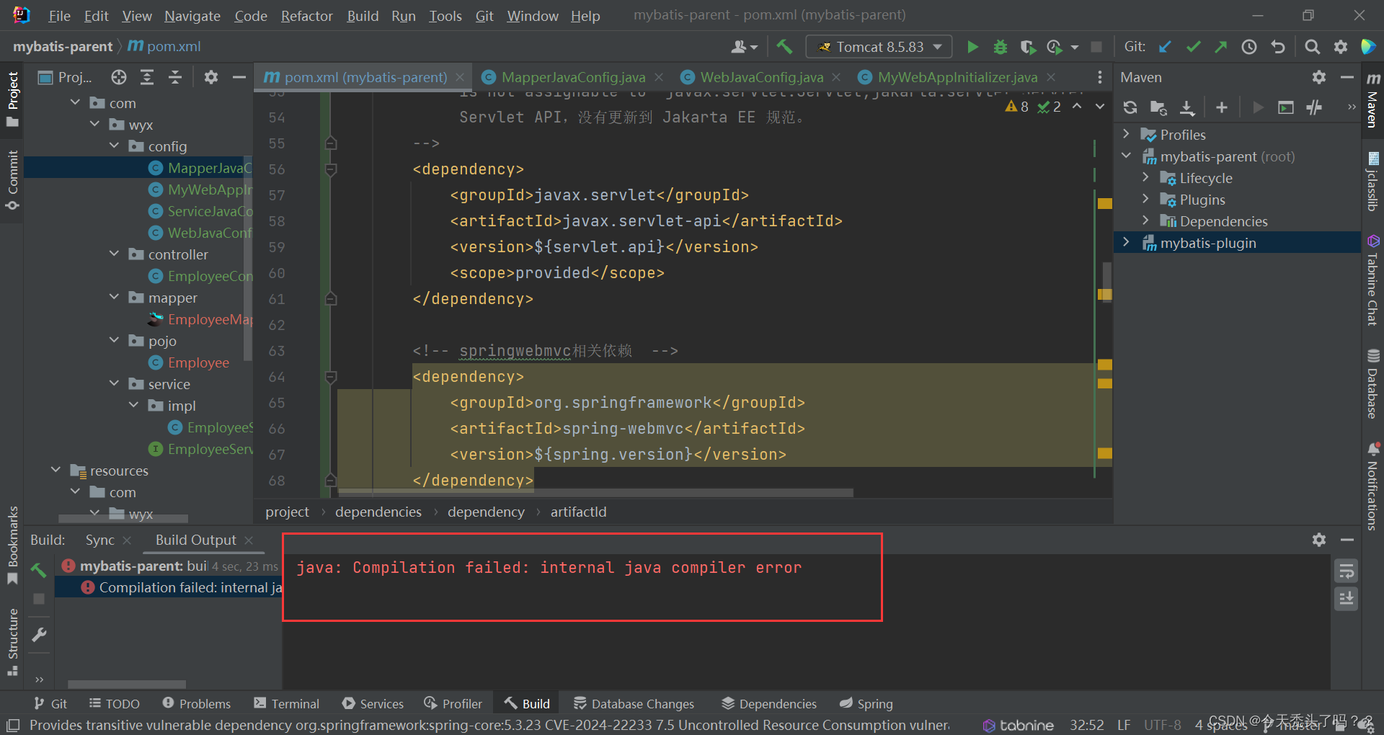1384x735 pixels.
Task: Run the Tomcat 8.5.83 configuration
Action: click(x=972, y=46)
